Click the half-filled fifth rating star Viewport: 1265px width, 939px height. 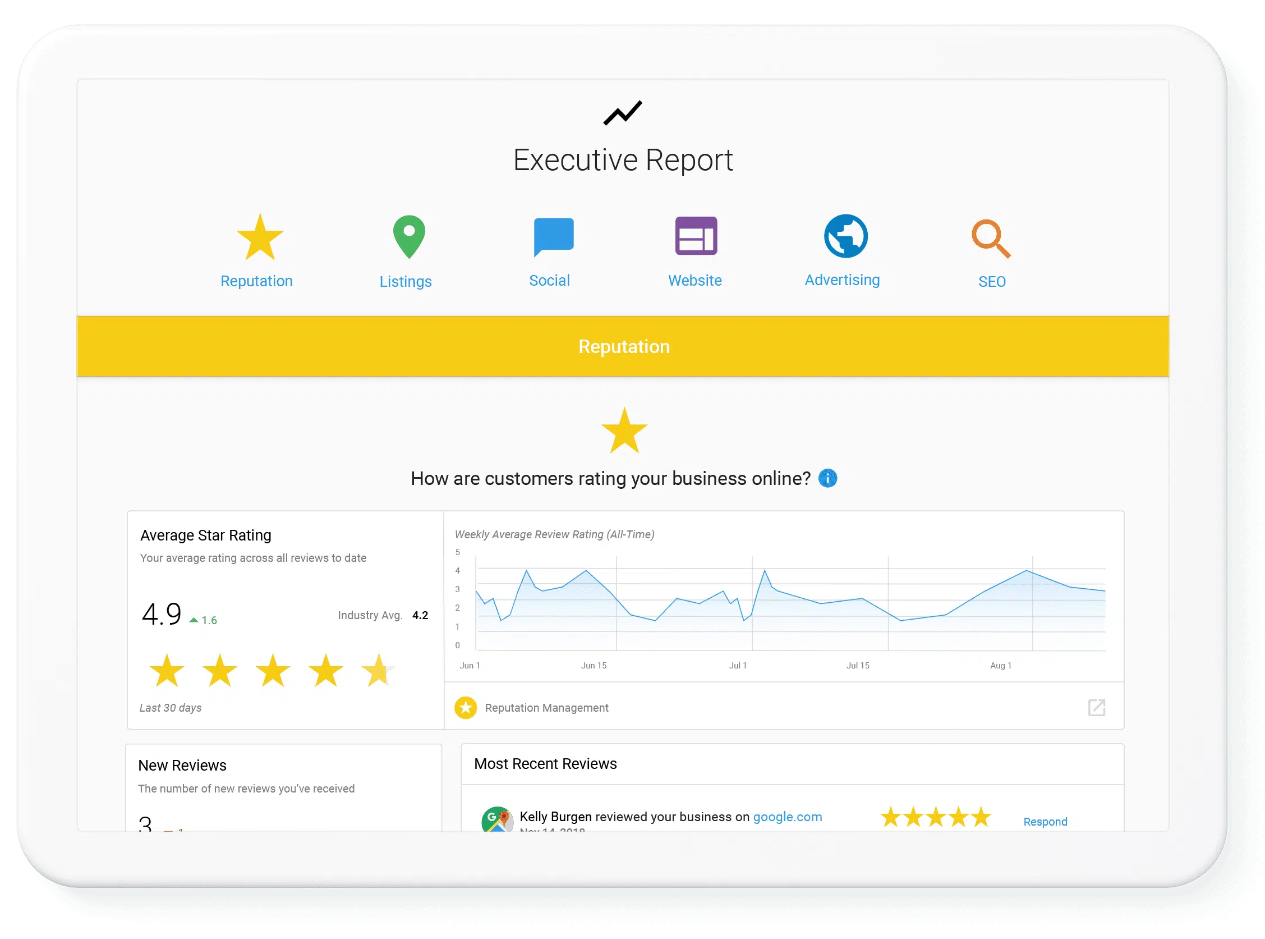(x=378, y=671)
